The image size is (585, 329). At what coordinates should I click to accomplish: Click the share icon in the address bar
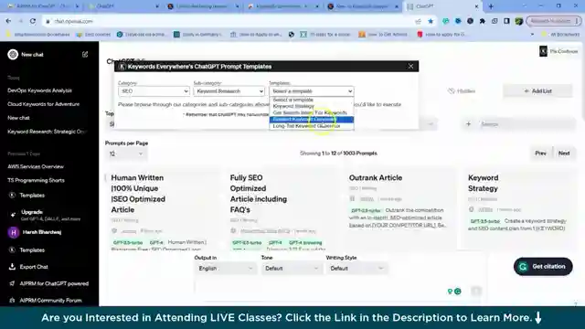(x=419, y=21)
